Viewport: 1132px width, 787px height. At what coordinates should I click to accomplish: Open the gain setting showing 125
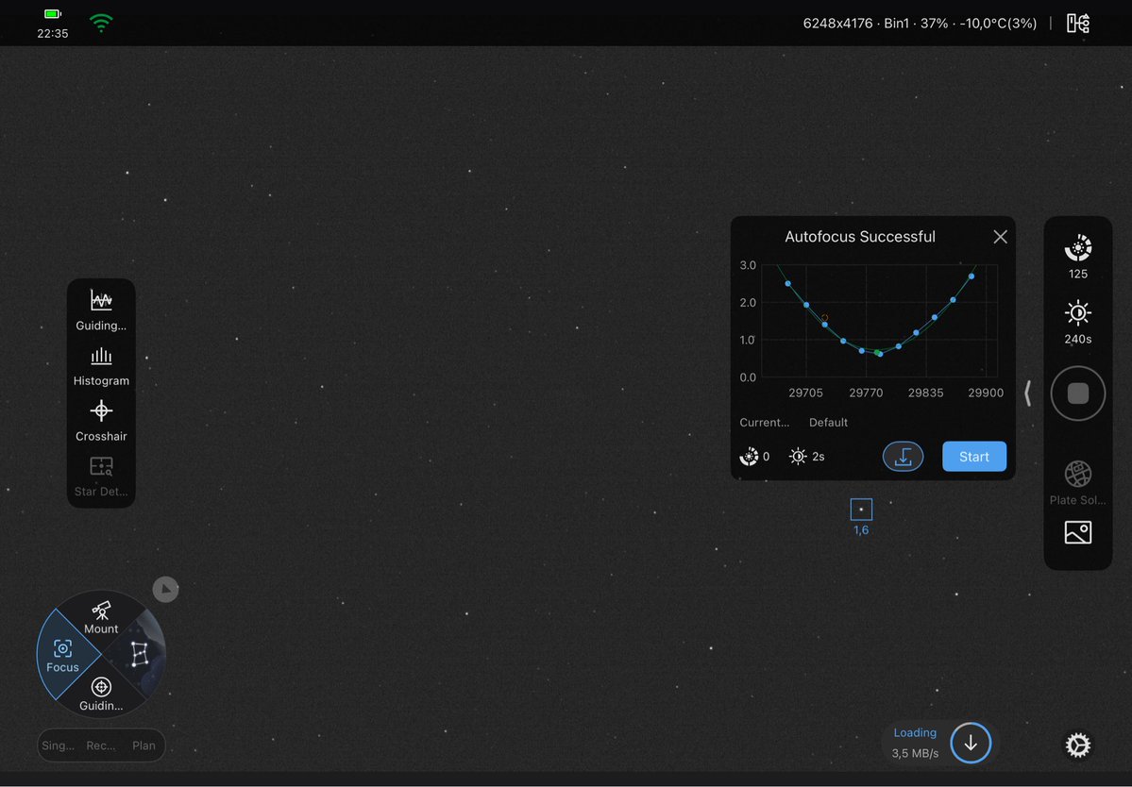(1078, 256)
